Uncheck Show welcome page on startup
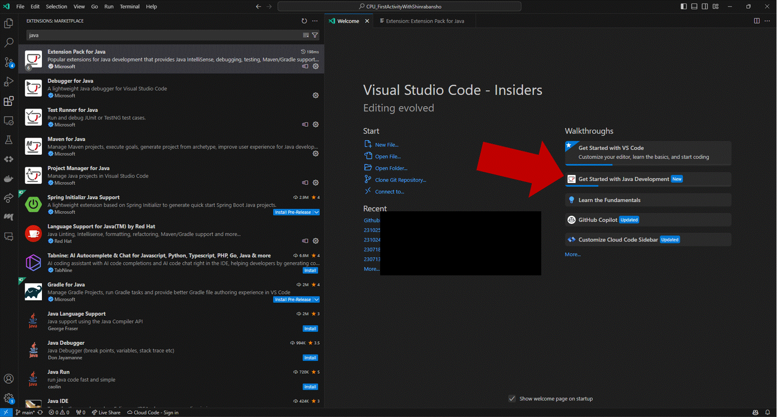Screen dimensions: 777x417 click(x=512, y=399)
